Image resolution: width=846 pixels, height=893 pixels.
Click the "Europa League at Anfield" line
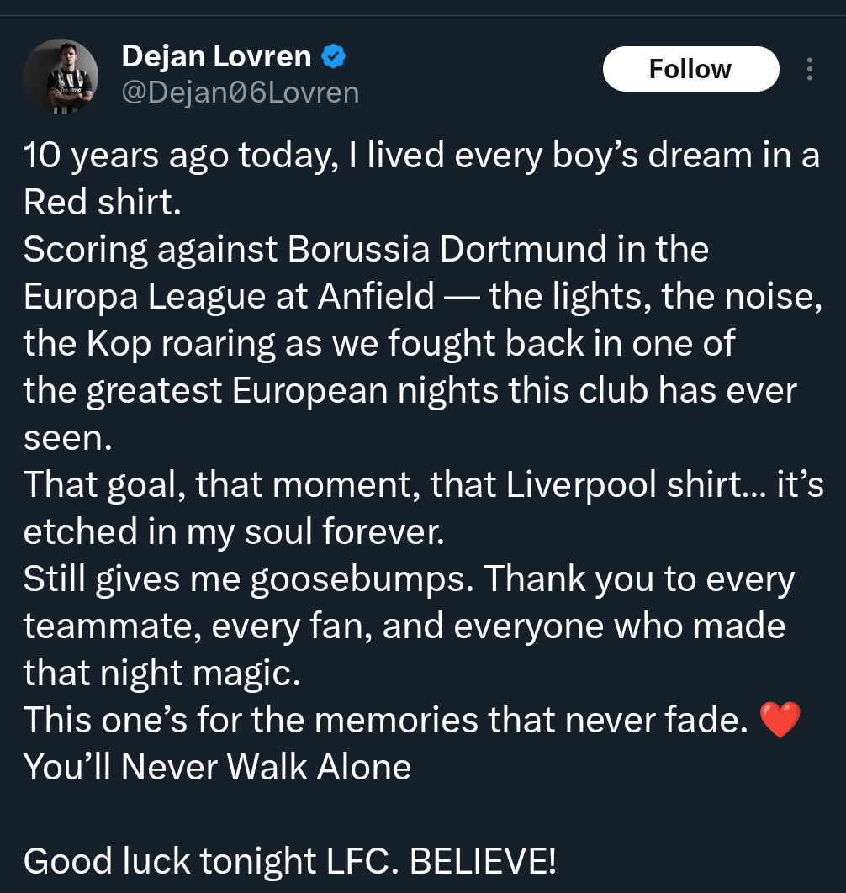tap(420, 296)
